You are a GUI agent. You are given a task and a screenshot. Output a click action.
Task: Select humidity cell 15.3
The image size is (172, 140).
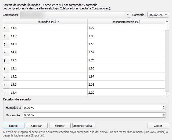click(49, 85)
